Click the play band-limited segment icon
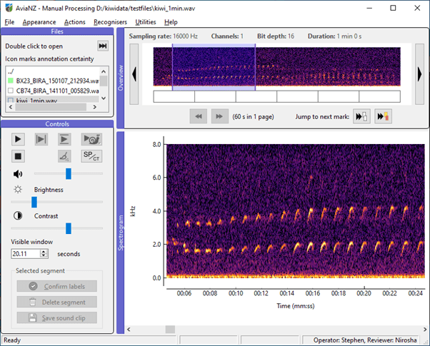 (x=65, y=139)
